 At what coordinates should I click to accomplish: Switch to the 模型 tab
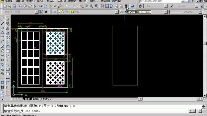(27, 99)
